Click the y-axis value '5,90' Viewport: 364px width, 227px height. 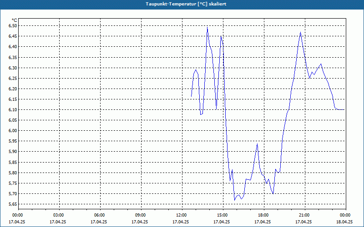13,152
